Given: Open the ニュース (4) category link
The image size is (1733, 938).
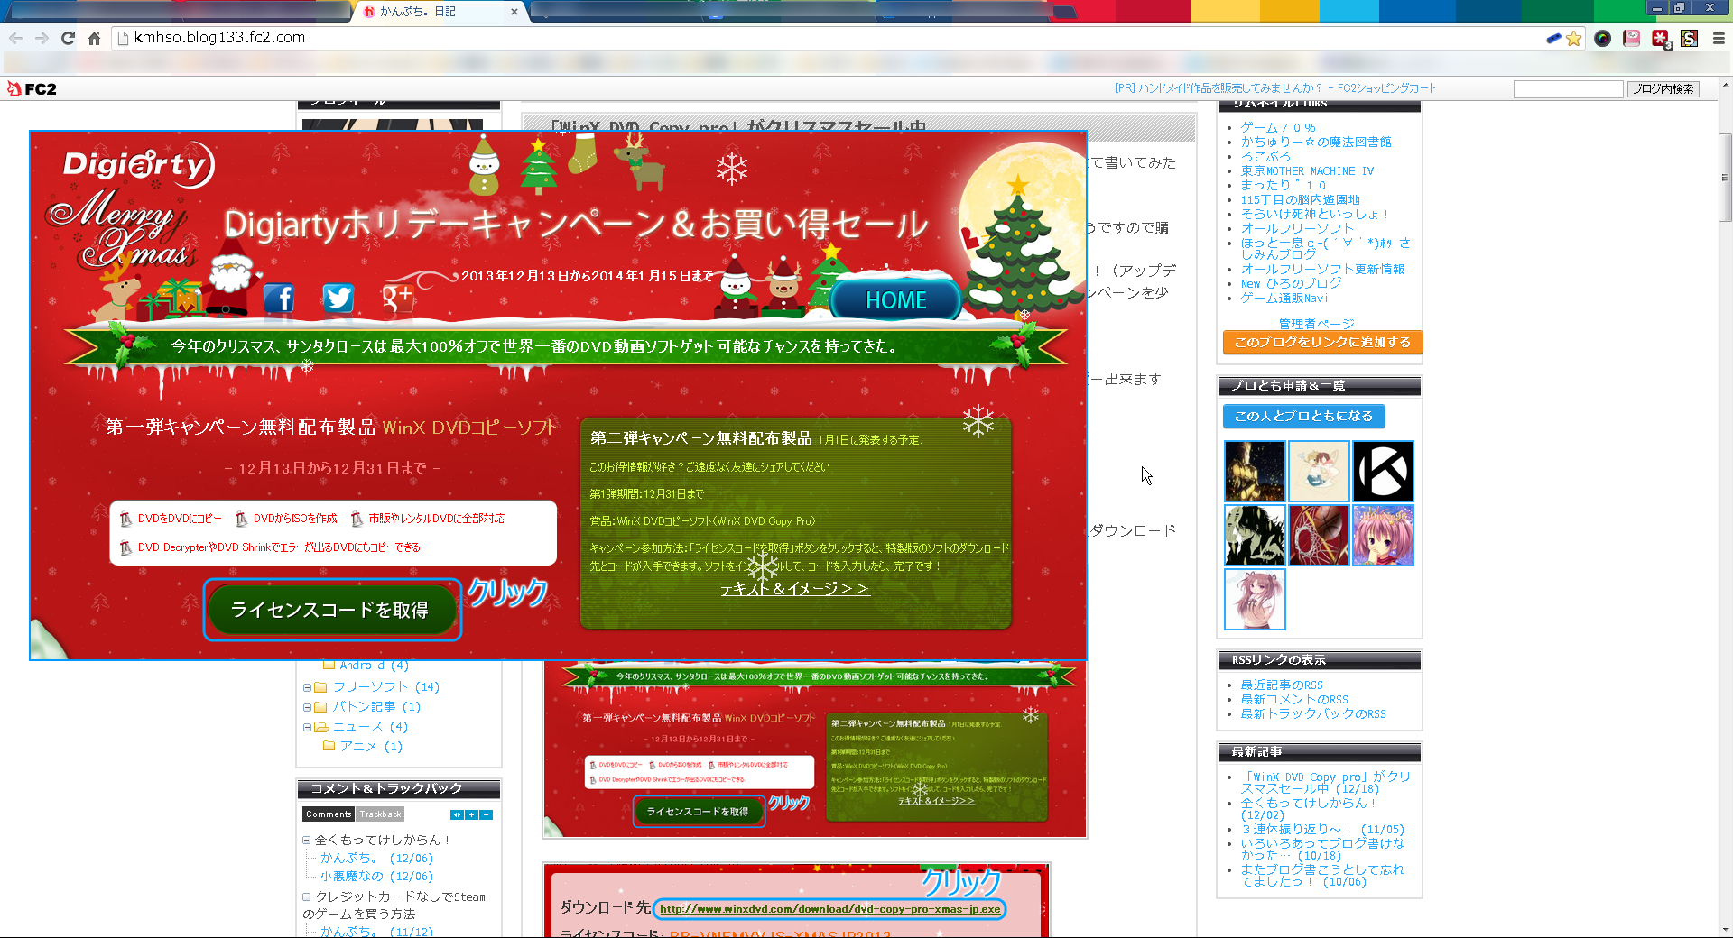Looking at the screenshot, I should click(370, 727).
